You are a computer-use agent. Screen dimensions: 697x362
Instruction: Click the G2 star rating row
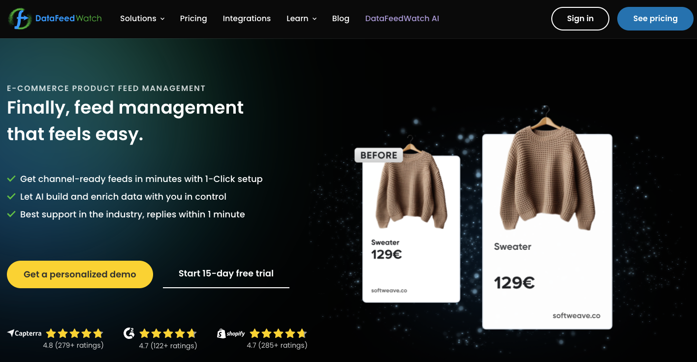(168, 333)
